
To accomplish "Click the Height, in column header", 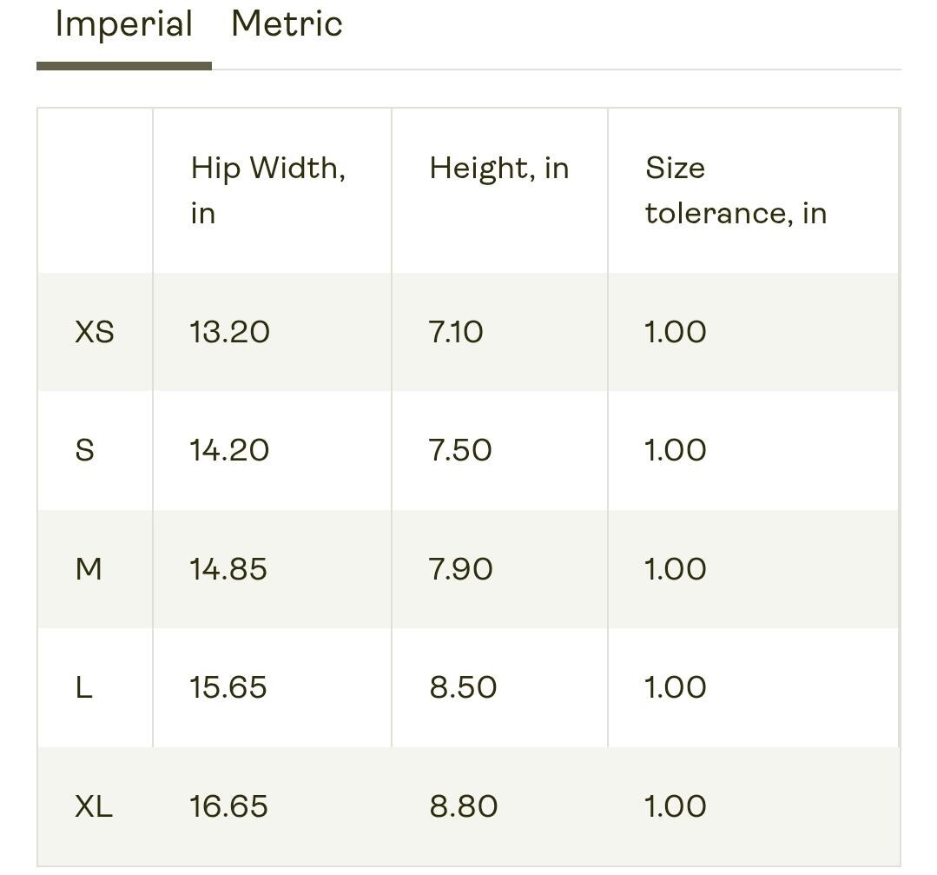I will [499, 168].
